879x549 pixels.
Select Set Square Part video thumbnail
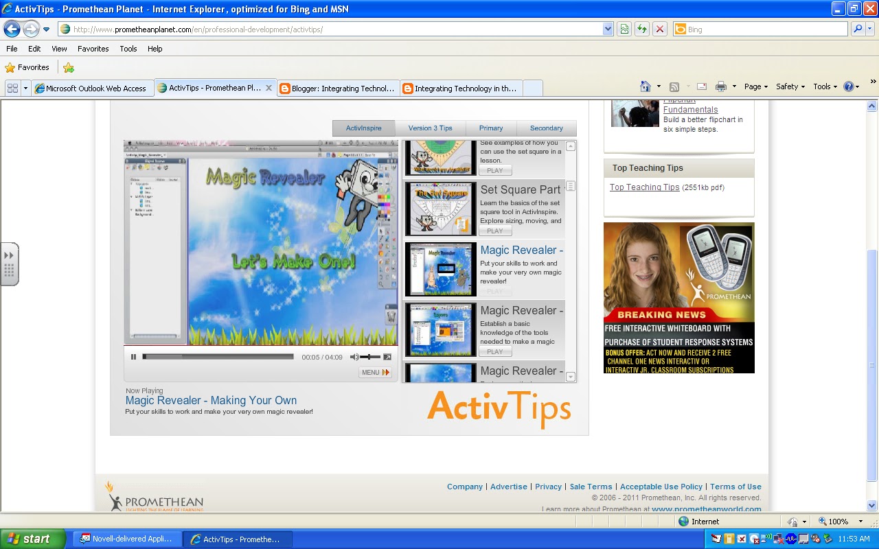tap(440, 209)
